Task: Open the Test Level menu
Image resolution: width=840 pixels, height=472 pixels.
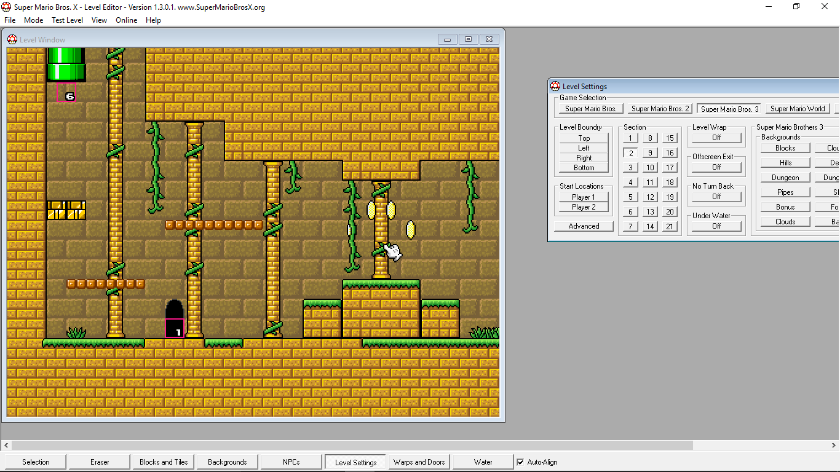Action: click(x=67, y=20)
